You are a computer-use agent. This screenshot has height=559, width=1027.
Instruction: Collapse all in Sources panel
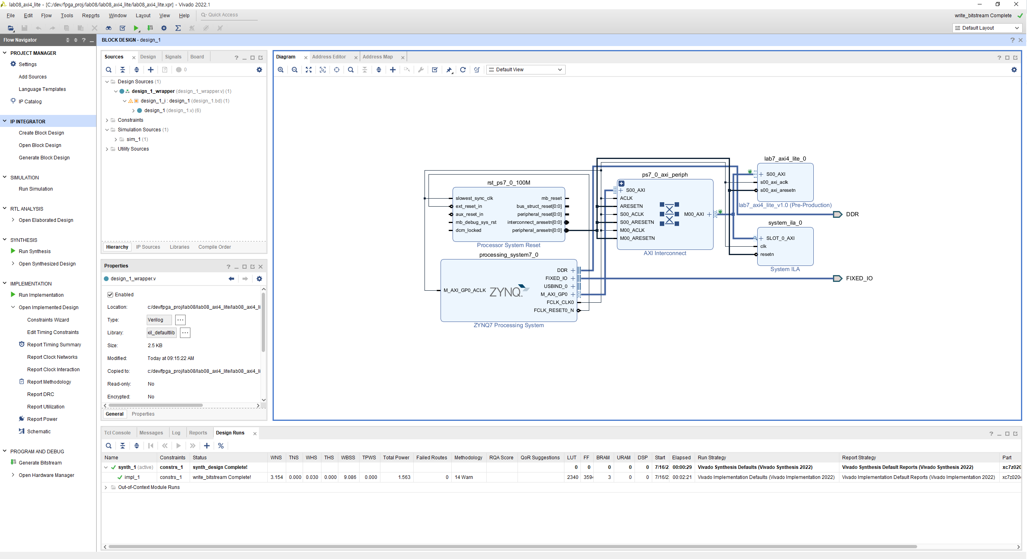[123, 70]
